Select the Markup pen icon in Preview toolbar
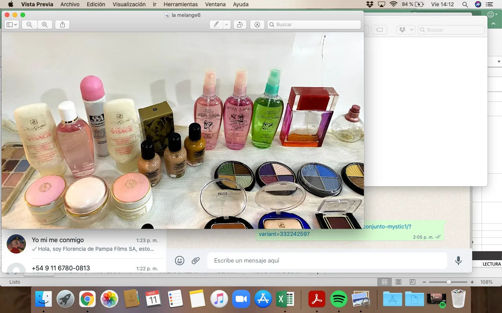The height and width of the screenshot is (313, 502). pyautogui.click(x=216, y=24)
